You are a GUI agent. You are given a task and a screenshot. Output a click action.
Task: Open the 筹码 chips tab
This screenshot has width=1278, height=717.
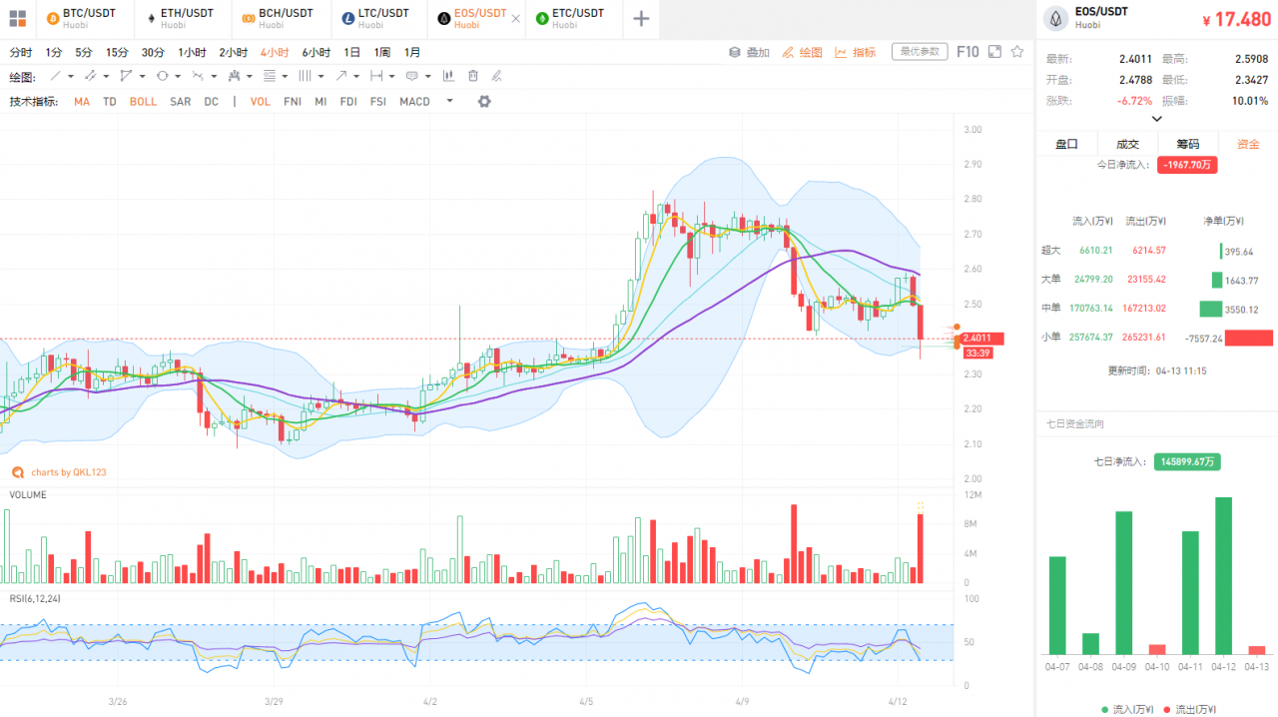(1188, 144)
